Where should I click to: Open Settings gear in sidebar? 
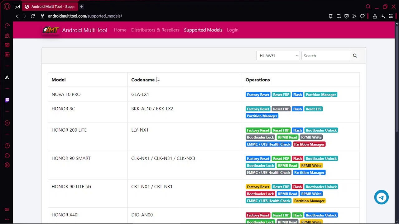[x=7, y=165]
